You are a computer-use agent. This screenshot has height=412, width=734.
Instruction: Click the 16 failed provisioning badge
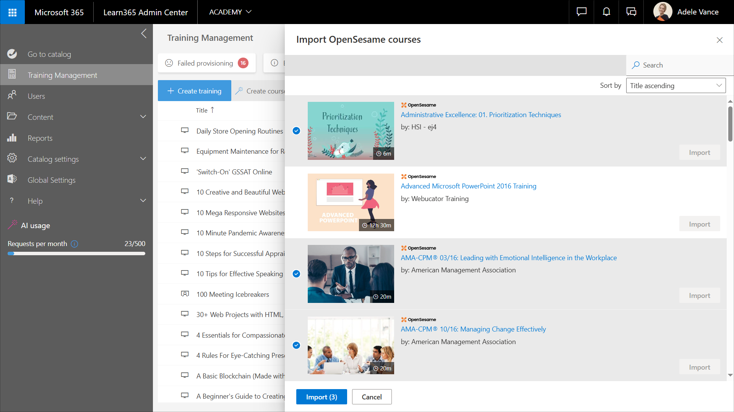243,63
